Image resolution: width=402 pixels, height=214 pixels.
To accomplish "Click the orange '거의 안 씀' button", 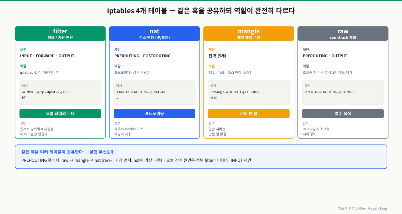I will click(249, 114).
